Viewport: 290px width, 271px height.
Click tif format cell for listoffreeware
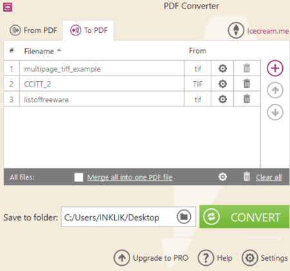(198, 99)
